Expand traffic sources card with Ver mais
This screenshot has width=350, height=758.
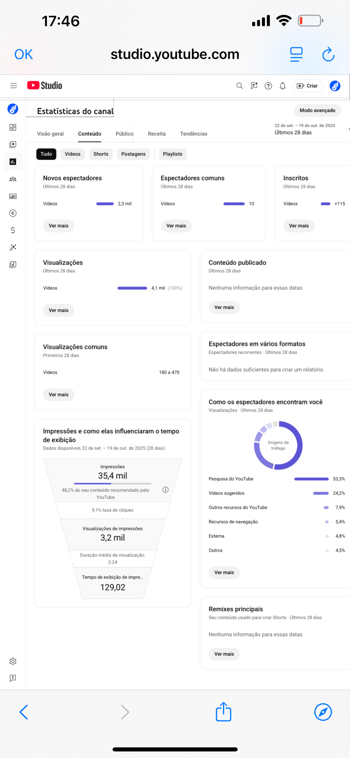click(x=224, y=572)
